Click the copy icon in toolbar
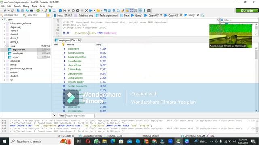Image resolution: width=259 pixels, height=145 pixels. click(18, 10)
